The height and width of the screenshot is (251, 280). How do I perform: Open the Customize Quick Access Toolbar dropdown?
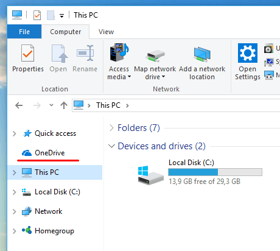tap(61, 15)
